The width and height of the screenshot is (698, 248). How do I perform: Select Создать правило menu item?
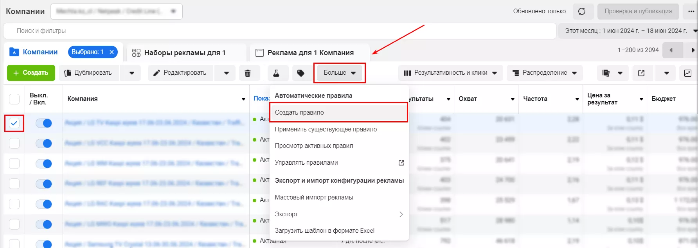tap(339, 113)
